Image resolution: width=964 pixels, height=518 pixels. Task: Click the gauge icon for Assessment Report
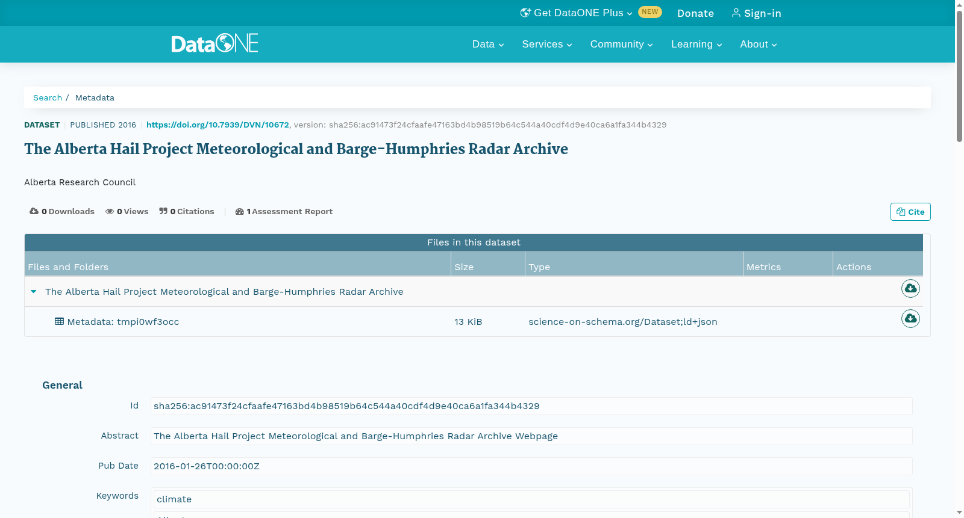tap(240, 211)
